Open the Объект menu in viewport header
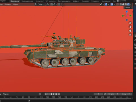 point(16,4)
